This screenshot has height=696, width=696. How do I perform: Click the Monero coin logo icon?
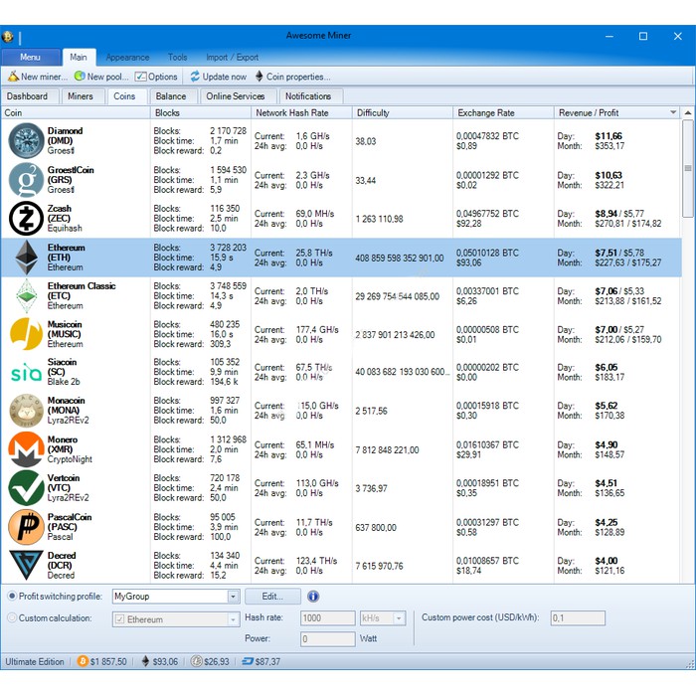point(25,449)
